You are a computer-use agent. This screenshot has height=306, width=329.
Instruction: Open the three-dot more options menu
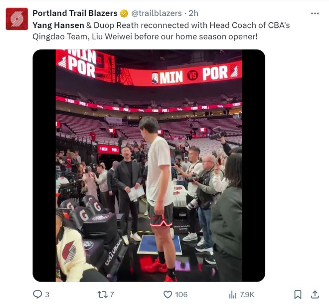coord(315,13)
